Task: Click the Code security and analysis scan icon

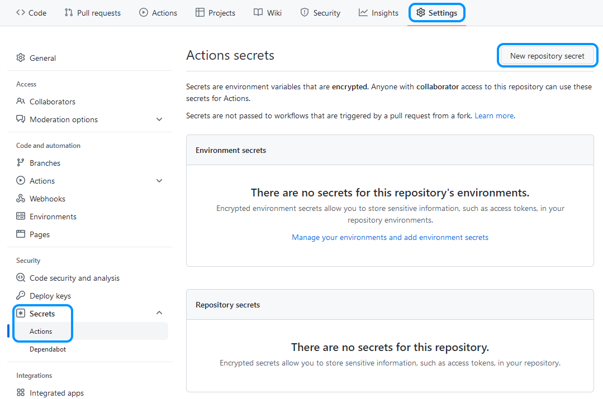Action: (21, 278)
